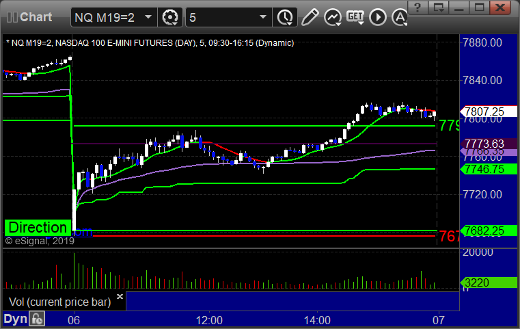The height and width of the screenshot is (329, 520).
Task: Start bar replay play button
Action: pos(378,17)
